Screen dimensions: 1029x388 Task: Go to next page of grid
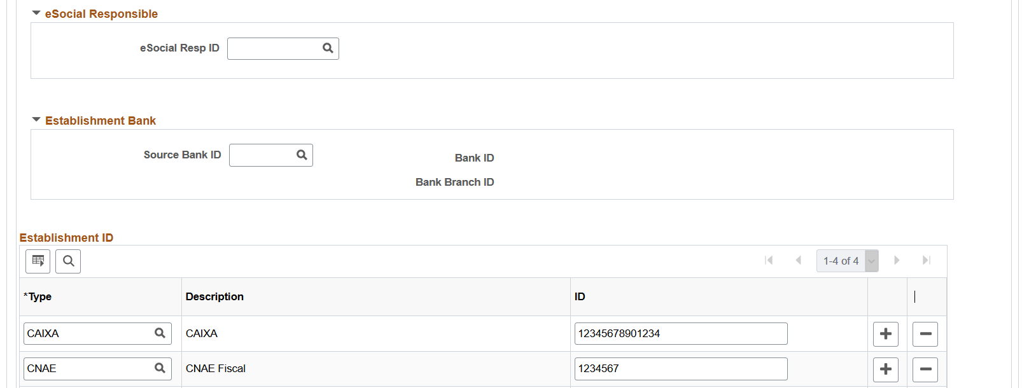click(x=897, y=260)
